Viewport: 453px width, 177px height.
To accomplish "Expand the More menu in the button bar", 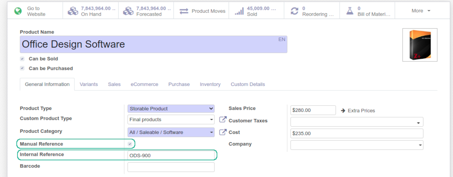I will pyautogui.click(x=421, y=11).
